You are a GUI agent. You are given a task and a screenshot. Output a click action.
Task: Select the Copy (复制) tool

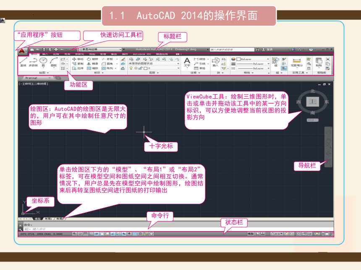click(x=78, y=64)
